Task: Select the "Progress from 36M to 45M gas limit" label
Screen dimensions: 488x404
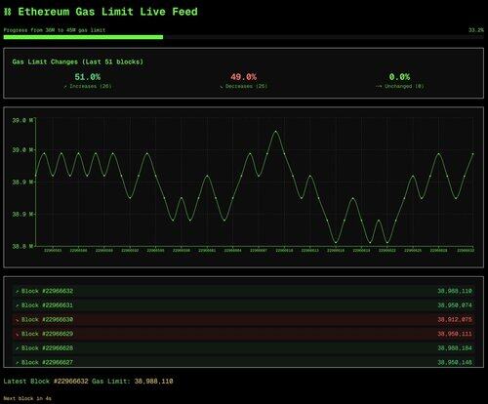Action: tap(55, 30)
